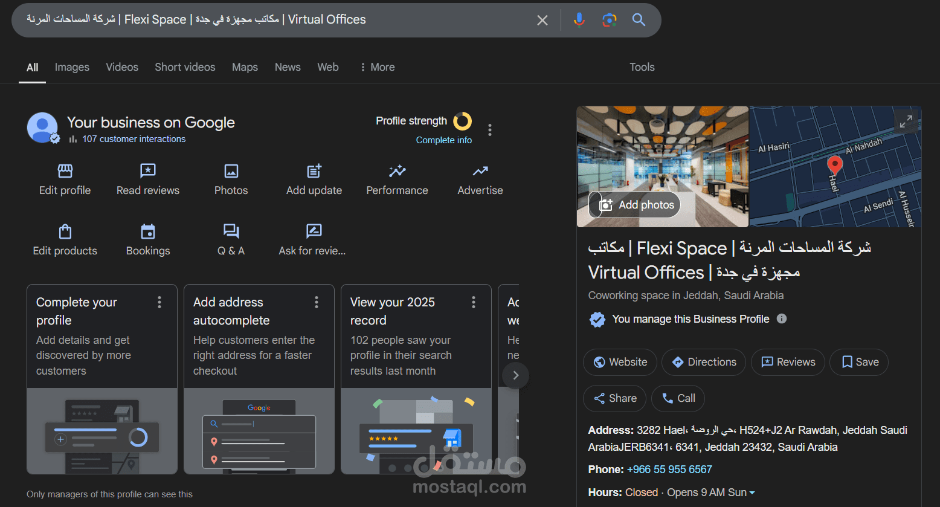This screenshot has width=940, height=507.
Task: Show next cards with carousel arrow
Action: [x=515, y=375]
